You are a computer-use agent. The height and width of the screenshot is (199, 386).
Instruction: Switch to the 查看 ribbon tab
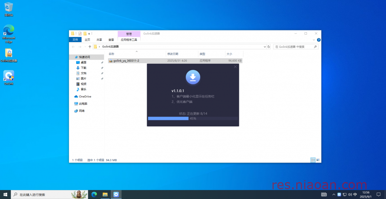tap(111, 39)
